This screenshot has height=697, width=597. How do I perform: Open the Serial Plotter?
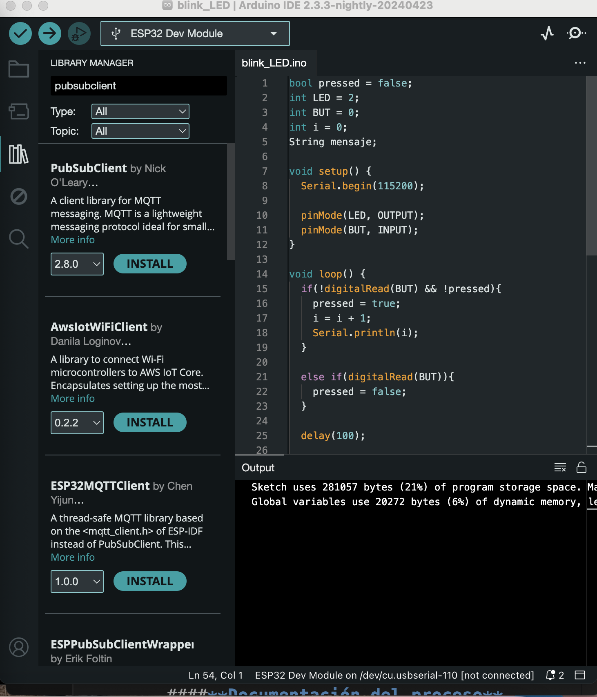[547, 33]
